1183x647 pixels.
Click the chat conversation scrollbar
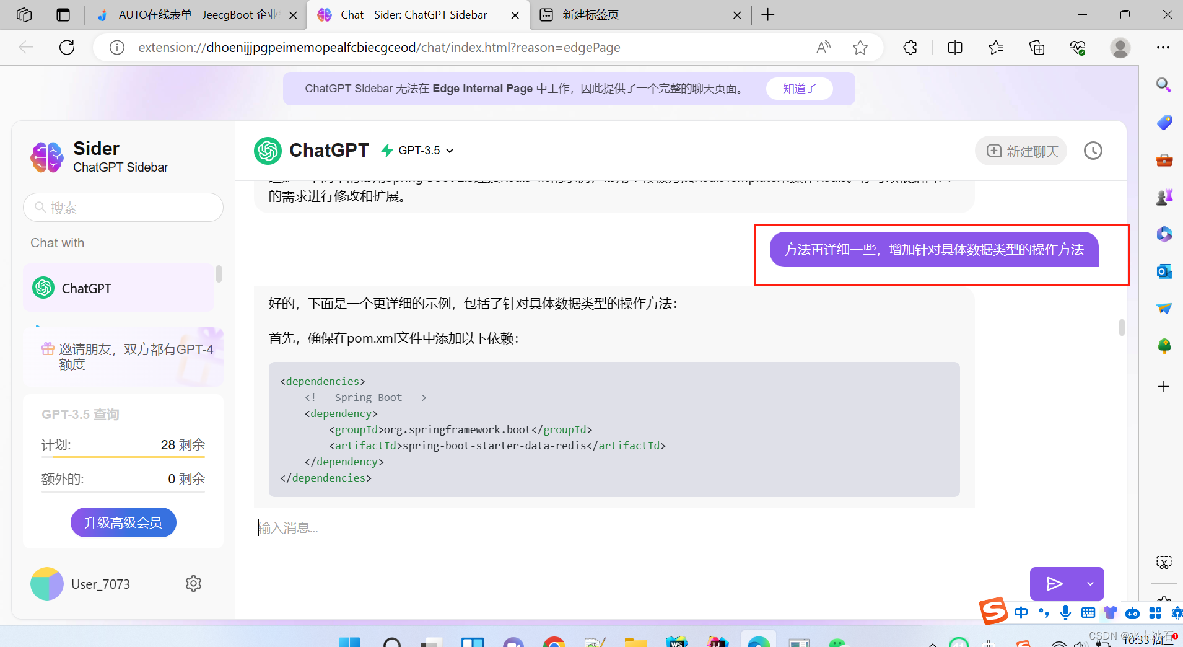pyautogui.click(x=1122, y=327)
